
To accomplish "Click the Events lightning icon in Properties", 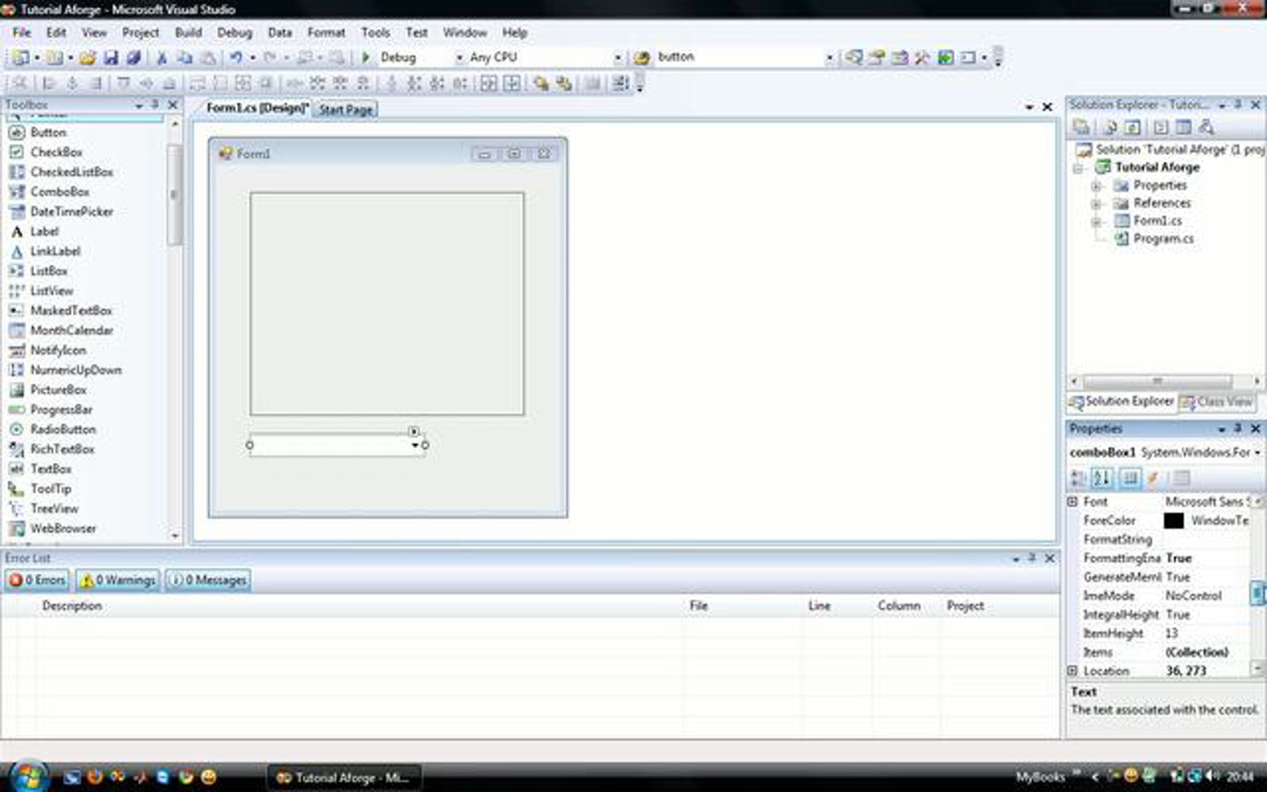I will (1153, 478).
